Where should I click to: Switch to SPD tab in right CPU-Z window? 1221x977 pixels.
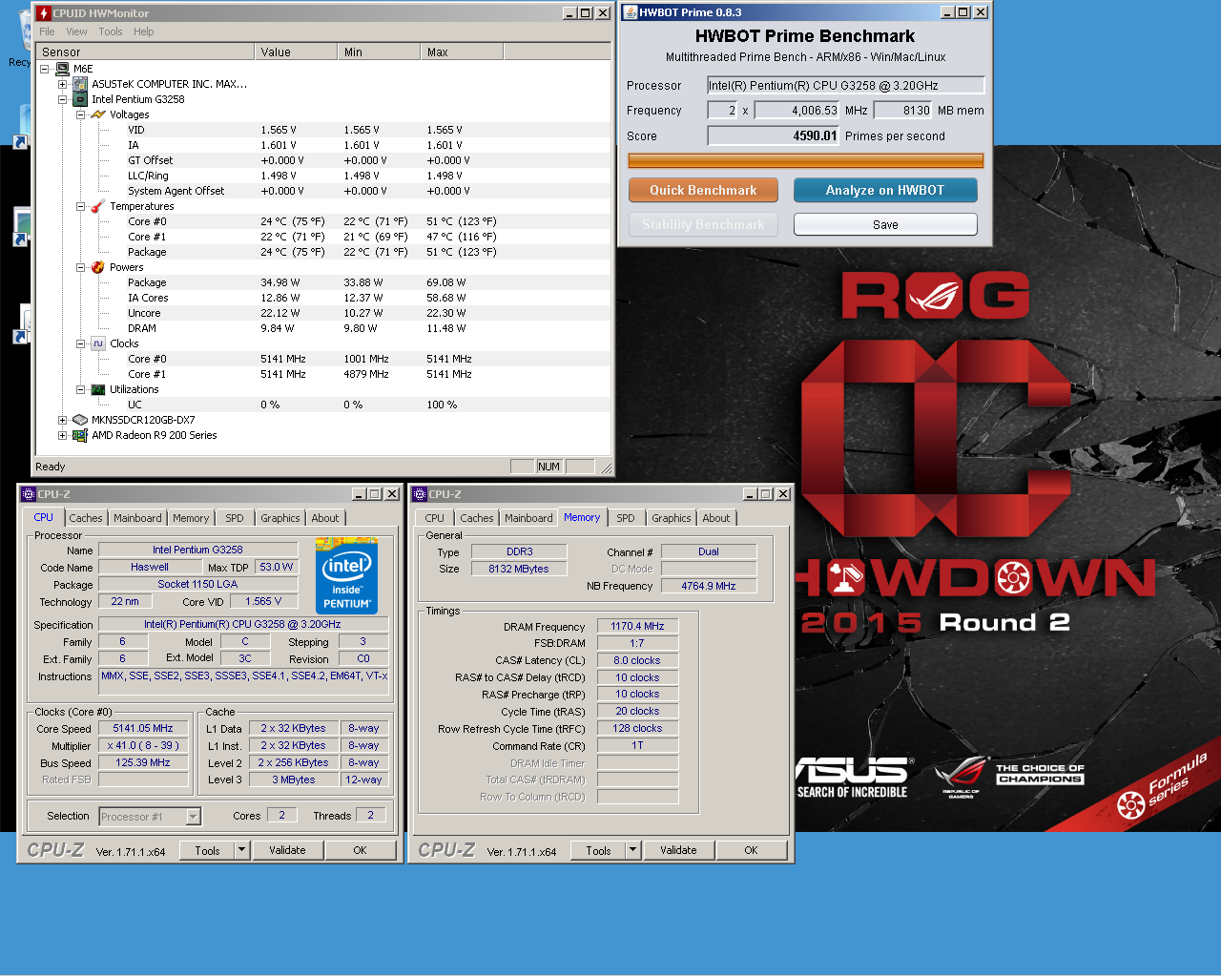626,518
